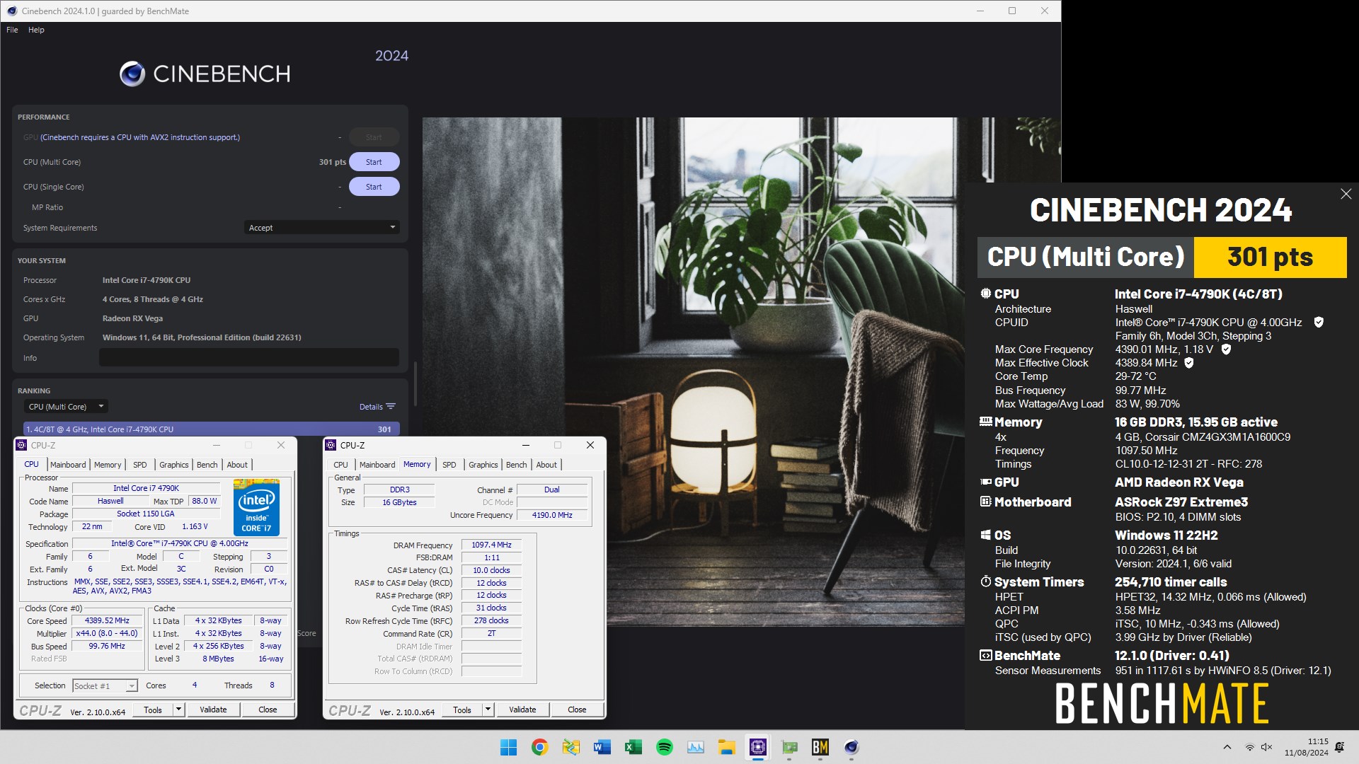Switch right CPU-Z to SPD tab
Screen dimensions: 1359x764
(449, 465)
